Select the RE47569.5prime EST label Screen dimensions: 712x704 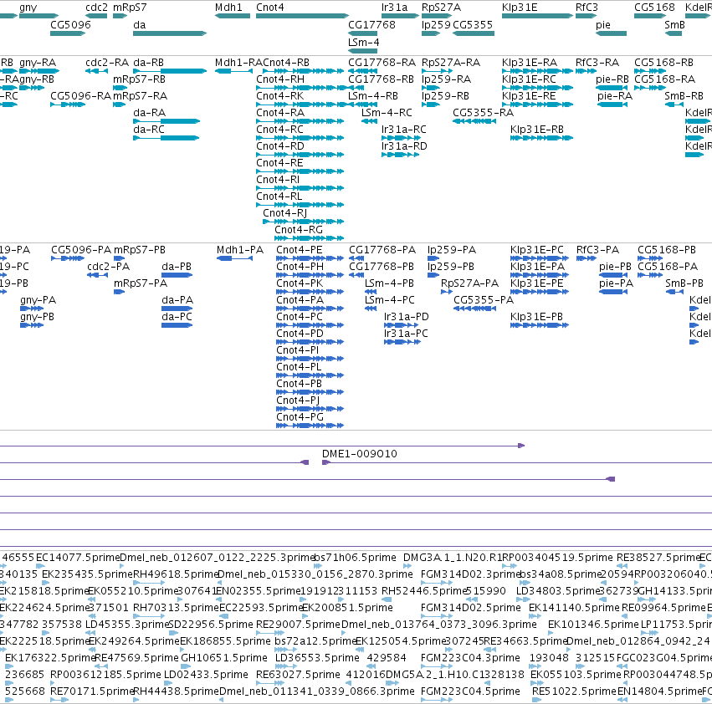click(136, 658)
